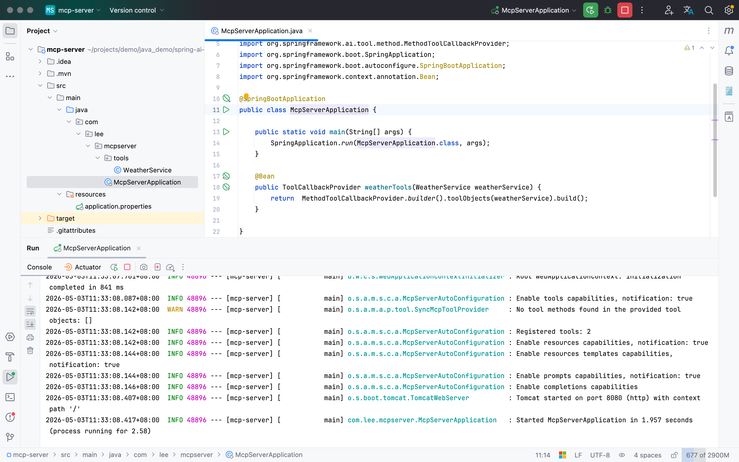Viewport: 739px width, 462px height.
Task: Rerun McpServerApplication with the green toolbar button
Action: coord(590,10)
